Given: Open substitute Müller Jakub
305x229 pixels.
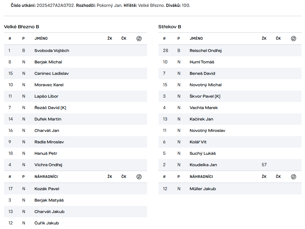Looking at the screenshot, I should [203, 189].
